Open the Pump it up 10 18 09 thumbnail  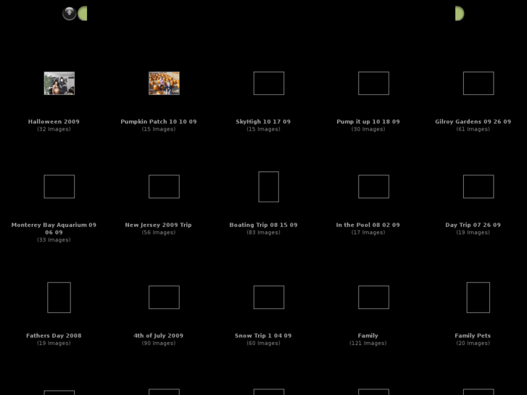pos(374,83)
